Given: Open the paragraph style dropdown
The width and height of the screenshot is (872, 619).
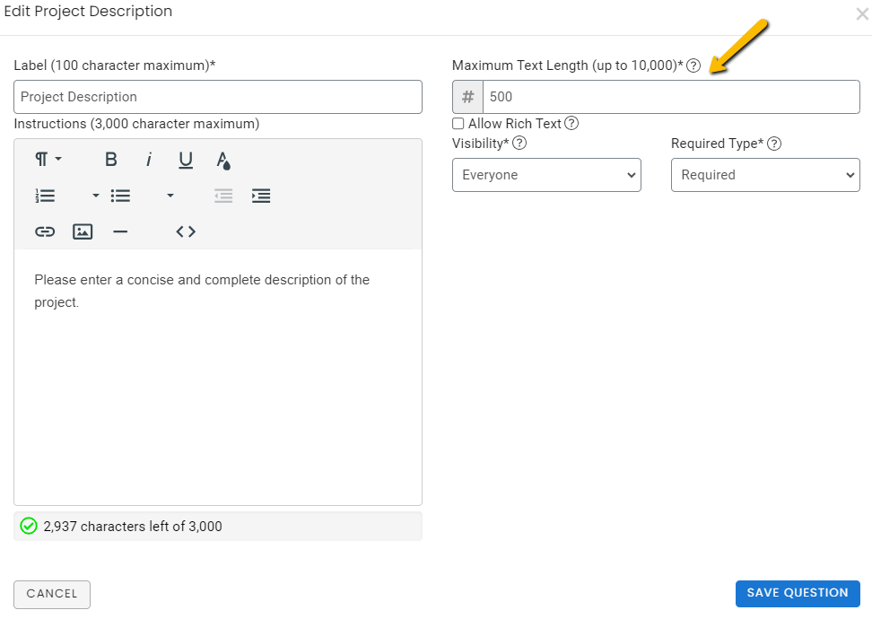Looking at the screenshot, I should [x=47, y=159].
